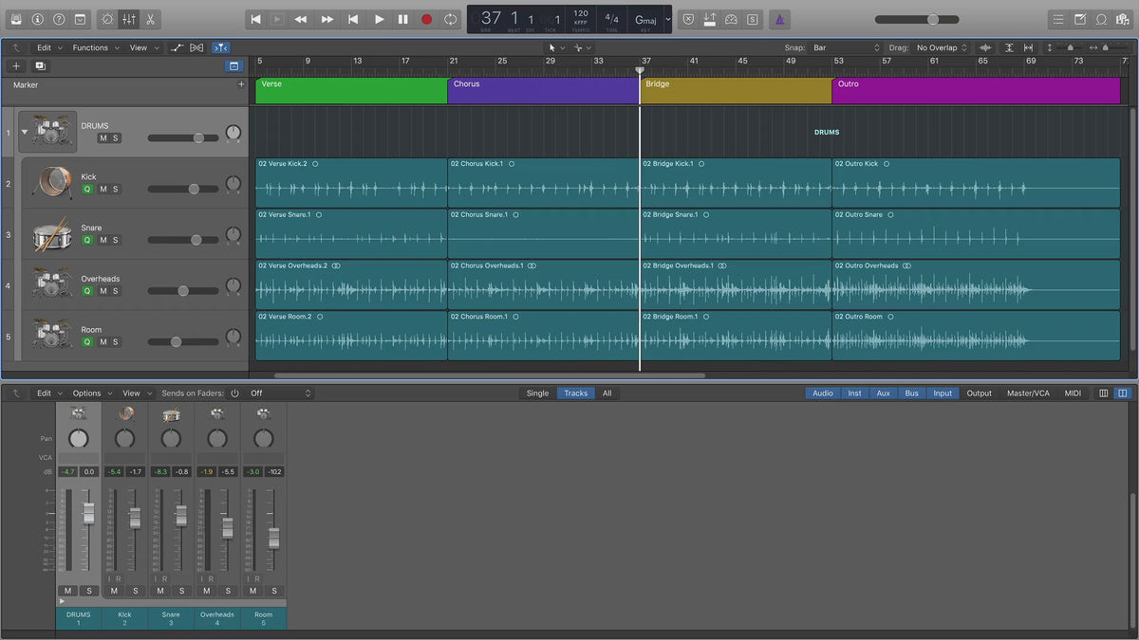Collapse the DRUMS track stack triangle
Viewport: 1139px width, 640px height.
pos(25,132)
